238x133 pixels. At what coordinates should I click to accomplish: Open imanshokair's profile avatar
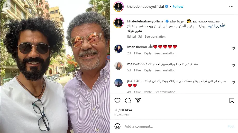pyautogui.click(x=118, y=49)
